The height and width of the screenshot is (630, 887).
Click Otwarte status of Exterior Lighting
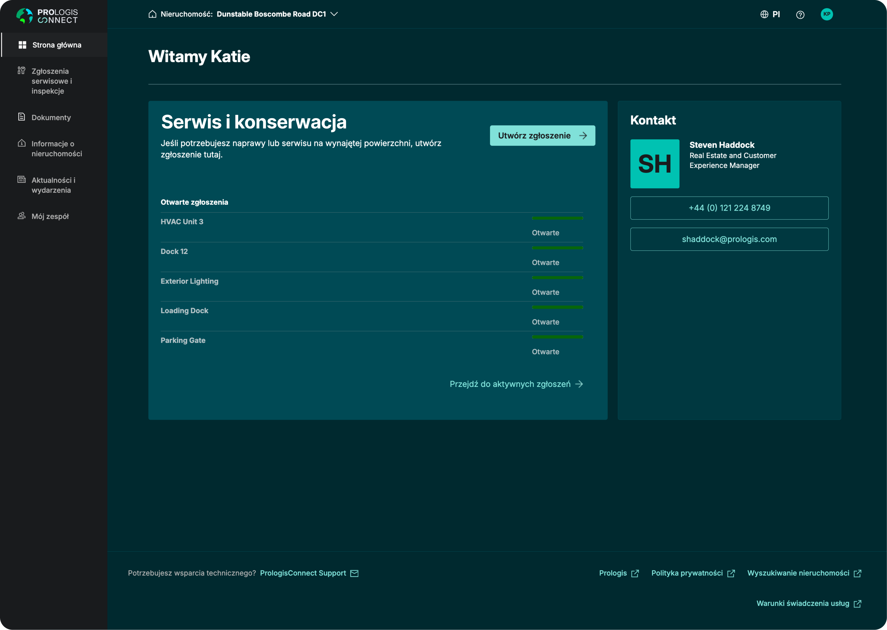(545, 292)
